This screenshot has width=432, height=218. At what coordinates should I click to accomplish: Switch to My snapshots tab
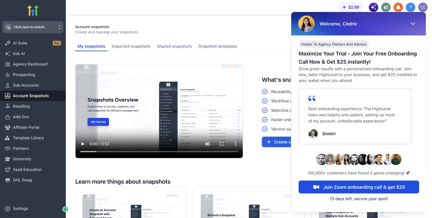click(91, 46)
